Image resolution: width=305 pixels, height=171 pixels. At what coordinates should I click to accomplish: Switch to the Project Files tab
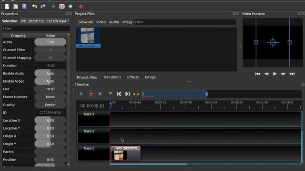pos(87,77)
